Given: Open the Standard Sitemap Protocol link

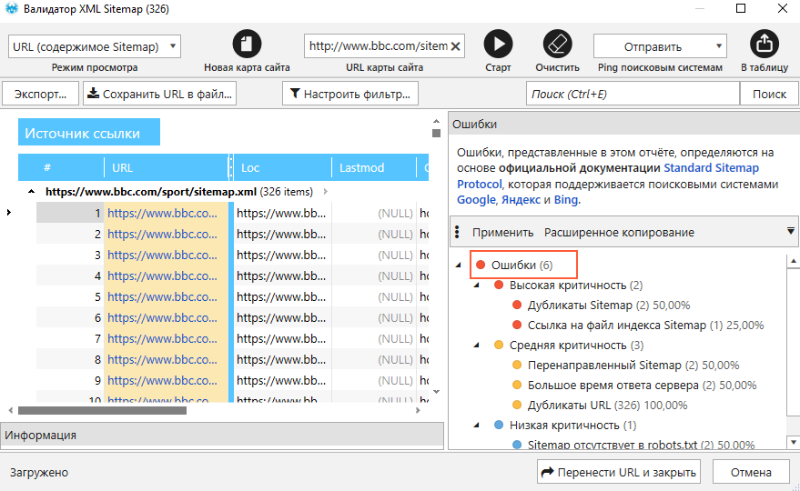Looking at the screenshot, I should pyautogui.click(x=608, y=175).
